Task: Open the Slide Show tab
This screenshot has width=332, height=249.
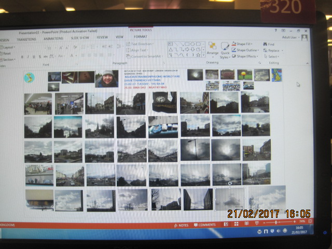Action: [x=80, y=38]
